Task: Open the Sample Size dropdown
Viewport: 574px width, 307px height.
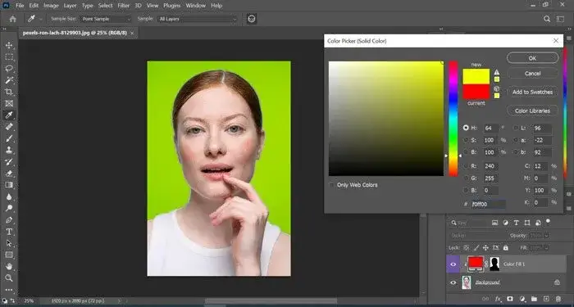Action: (106, 19)
